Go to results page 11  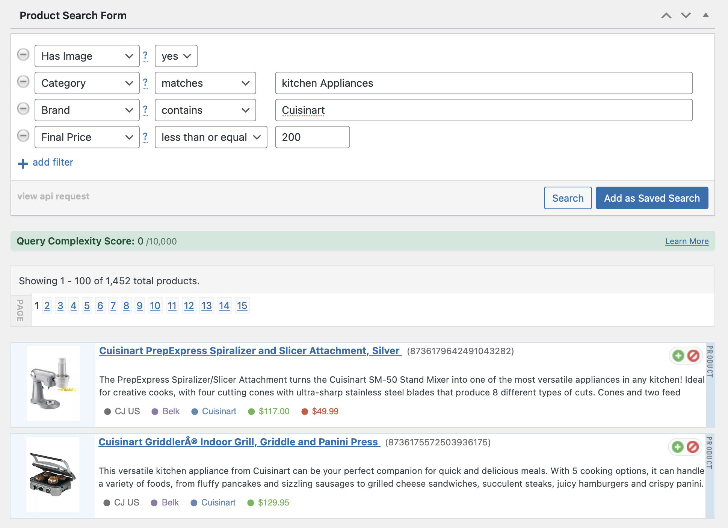pyautogui.click(x=172, y=306)
